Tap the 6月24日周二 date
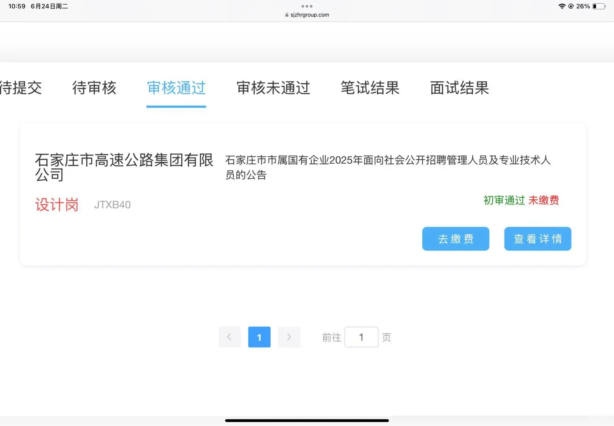Image resolution: width=614 pixels, height=426 pixels. (49, 6)
